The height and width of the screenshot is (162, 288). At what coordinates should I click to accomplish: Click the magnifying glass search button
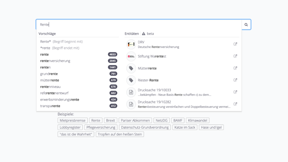(246, 25)
